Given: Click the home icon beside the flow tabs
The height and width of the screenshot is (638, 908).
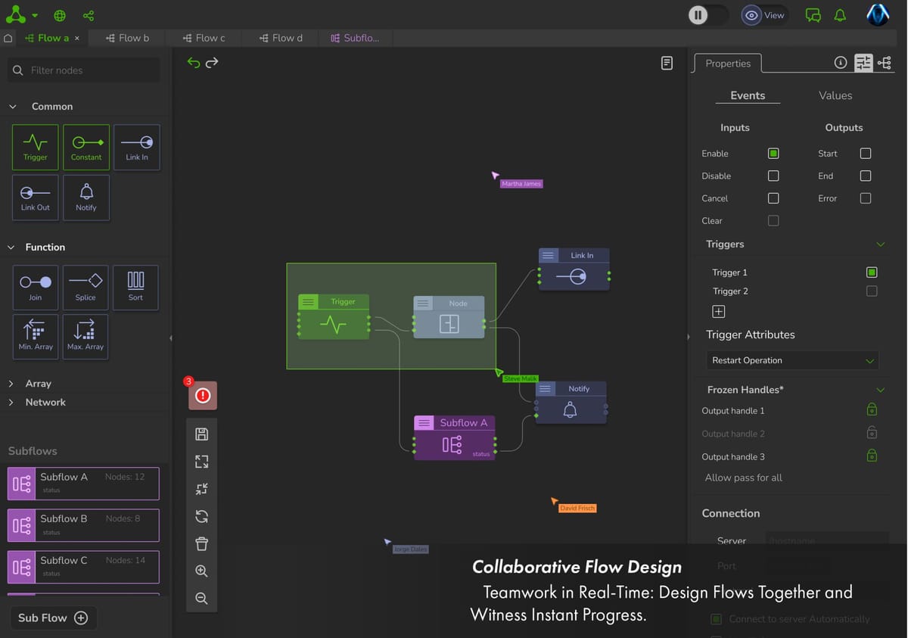Looking at the screenshot, I should 8,38.
